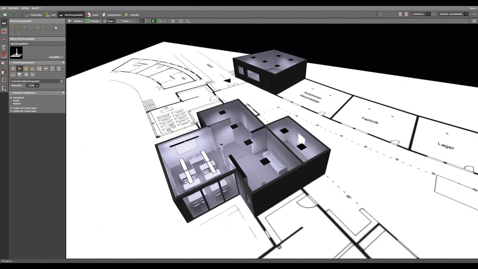The image size is (478, 269).
Task: Click the Auswählen button
Action: click(56, 57)
